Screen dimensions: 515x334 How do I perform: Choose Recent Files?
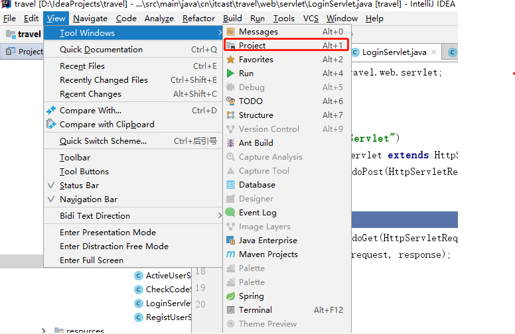[133, 66]
